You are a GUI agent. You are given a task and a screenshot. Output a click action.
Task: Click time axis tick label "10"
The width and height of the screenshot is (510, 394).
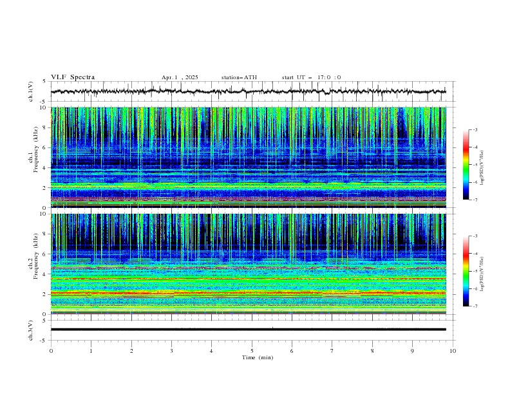click(x=453, y=351)
